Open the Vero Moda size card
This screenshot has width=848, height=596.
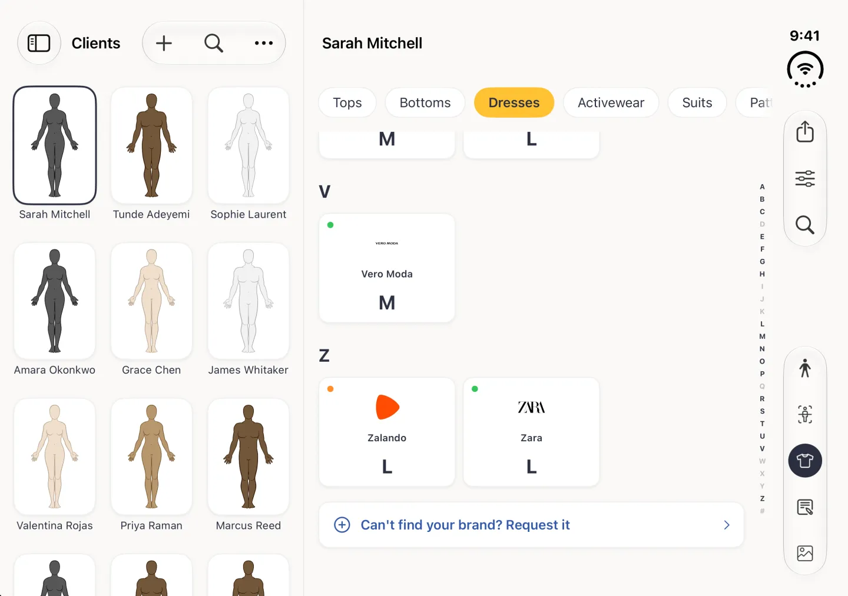pos(387,268)
